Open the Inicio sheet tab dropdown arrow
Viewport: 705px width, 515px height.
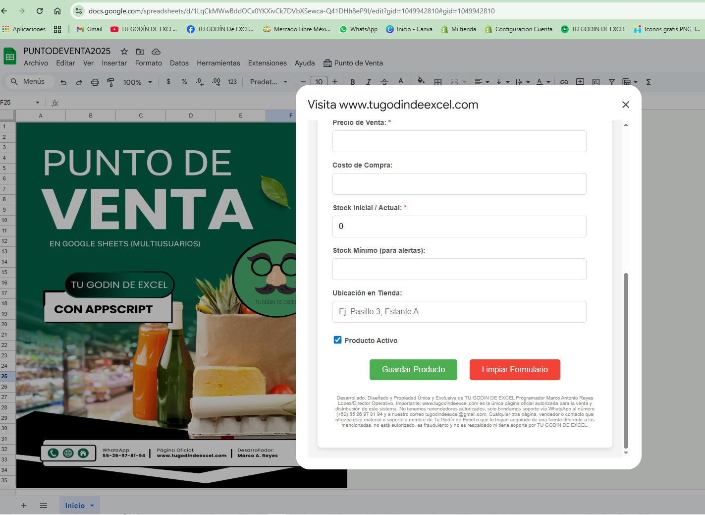click(92, 506)
